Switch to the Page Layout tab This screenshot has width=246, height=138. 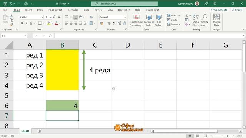tap(55, 10)
